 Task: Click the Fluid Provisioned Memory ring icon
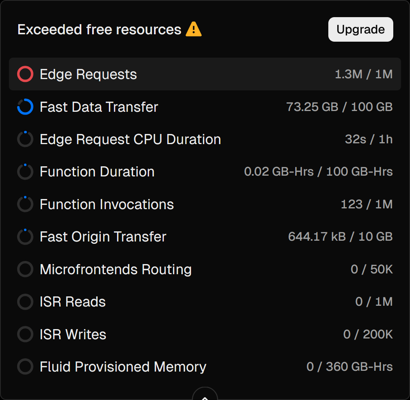point(25,367)
